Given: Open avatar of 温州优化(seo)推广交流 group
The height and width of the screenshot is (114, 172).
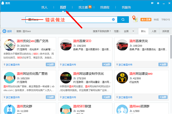Looking at the screenshot, I should click(x=9, y=45).
